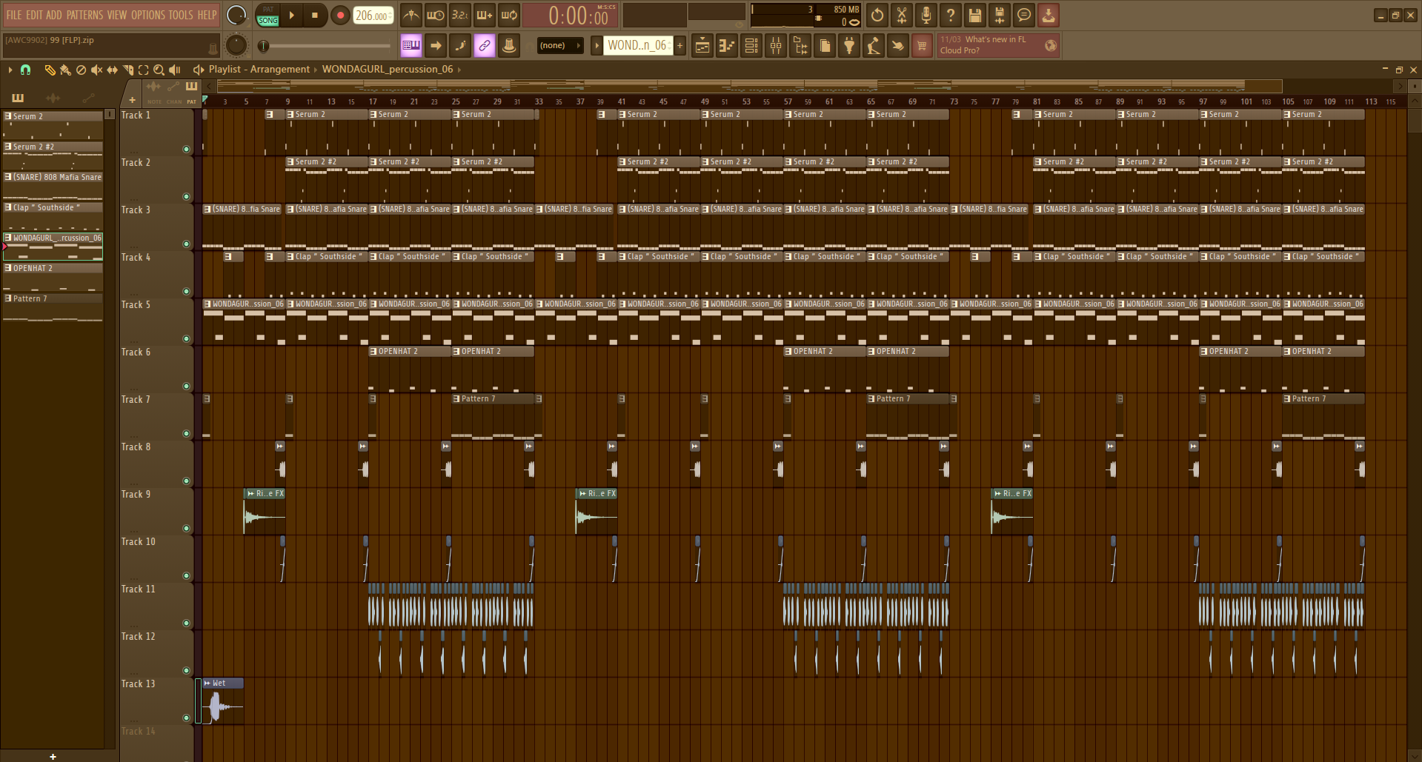1422x762 pixels.
Task: Mute Track 13 using its green LED
Action: tap(186, 718)
